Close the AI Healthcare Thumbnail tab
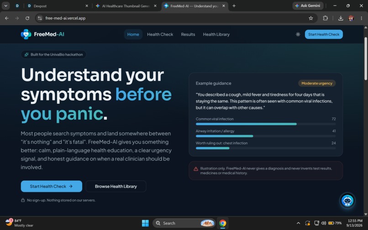368x230 pixels. [155, 6]
